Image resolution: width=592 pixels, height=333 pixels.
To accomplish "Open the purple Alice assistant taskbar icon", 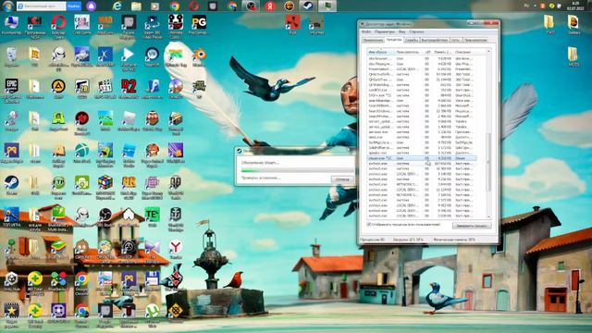I will [x=91, y=6].
